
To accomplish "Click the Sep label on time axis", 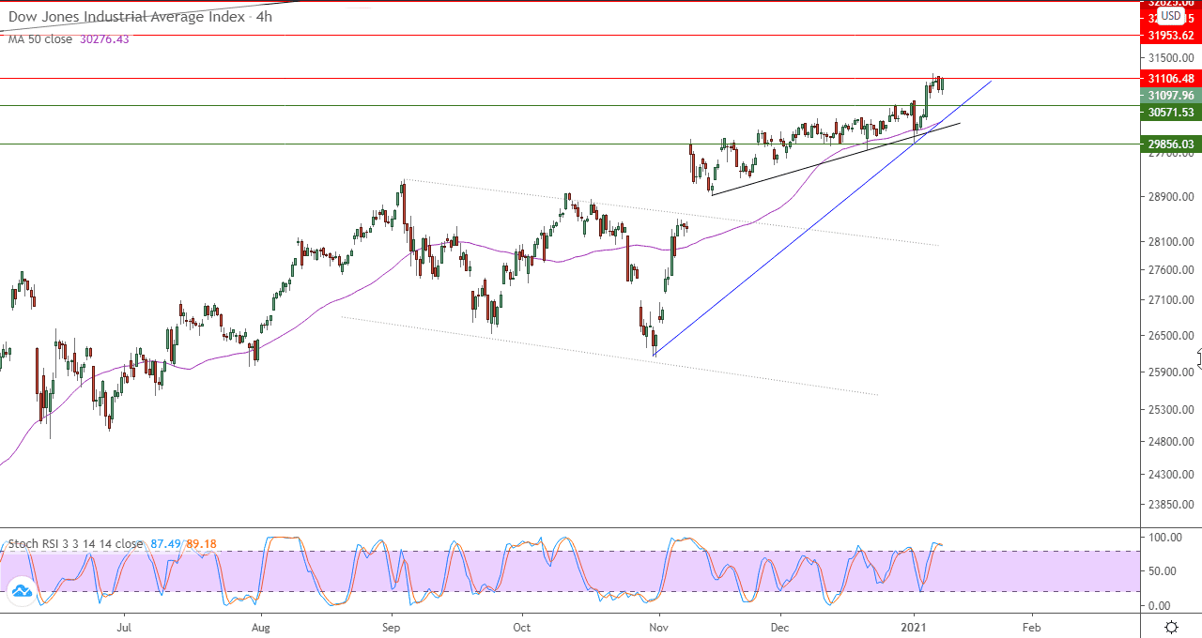I will [392, 626].
